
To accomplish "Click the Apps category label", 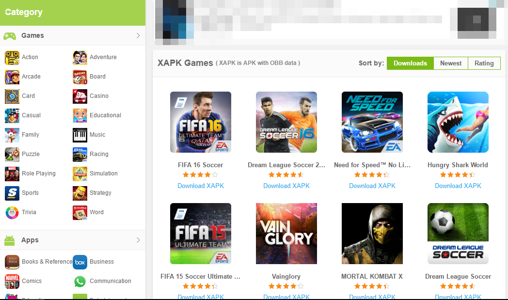I will coord(30,240).
